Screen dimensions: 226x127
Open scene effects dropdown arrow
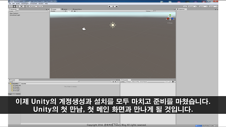77,11
